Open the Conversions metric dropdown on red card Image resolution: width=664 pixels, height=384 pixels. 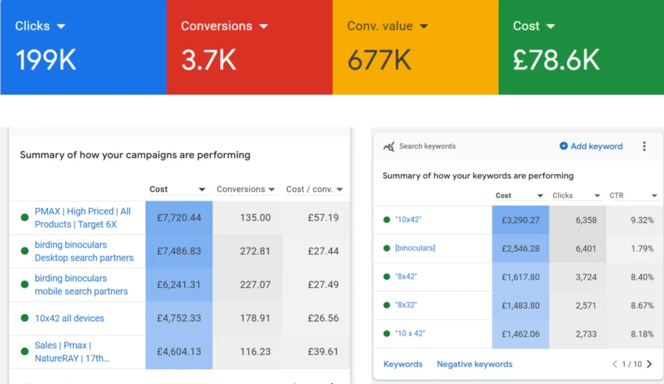tap(263, 27)
